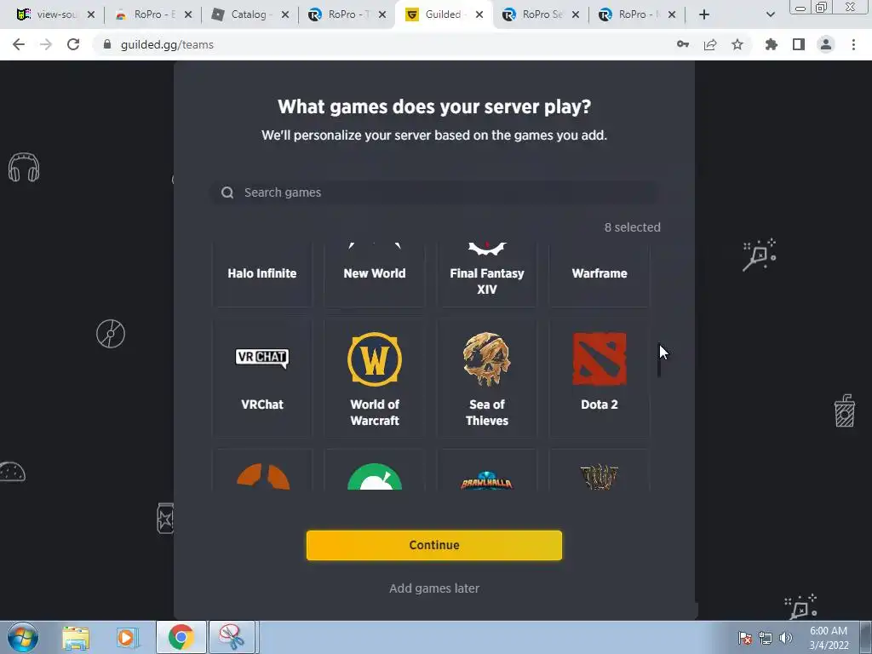Image resolution: width=872 pixels, height=654 pixels.
Task: Select the Halo Infinite game card
Action: [262, 275]
